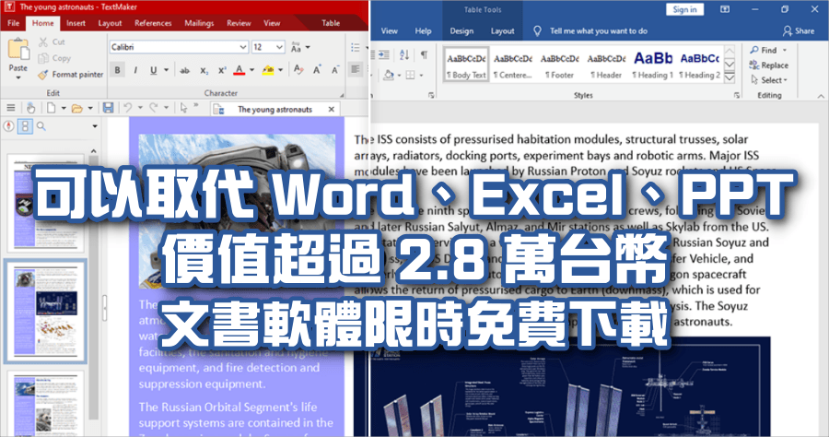The width and height of the screenshot is (829, 437).
Task: Toggle Italic in TextMaker
Action: tap(135, 70)
